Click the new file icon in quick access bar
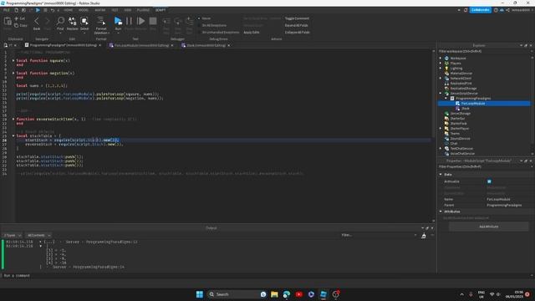Viewport: 535px width, 301px height. 16,10
